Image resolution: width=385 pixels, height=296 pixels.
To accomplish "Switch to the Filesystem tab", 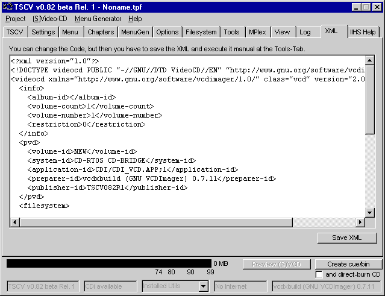I will pos(201,32).
